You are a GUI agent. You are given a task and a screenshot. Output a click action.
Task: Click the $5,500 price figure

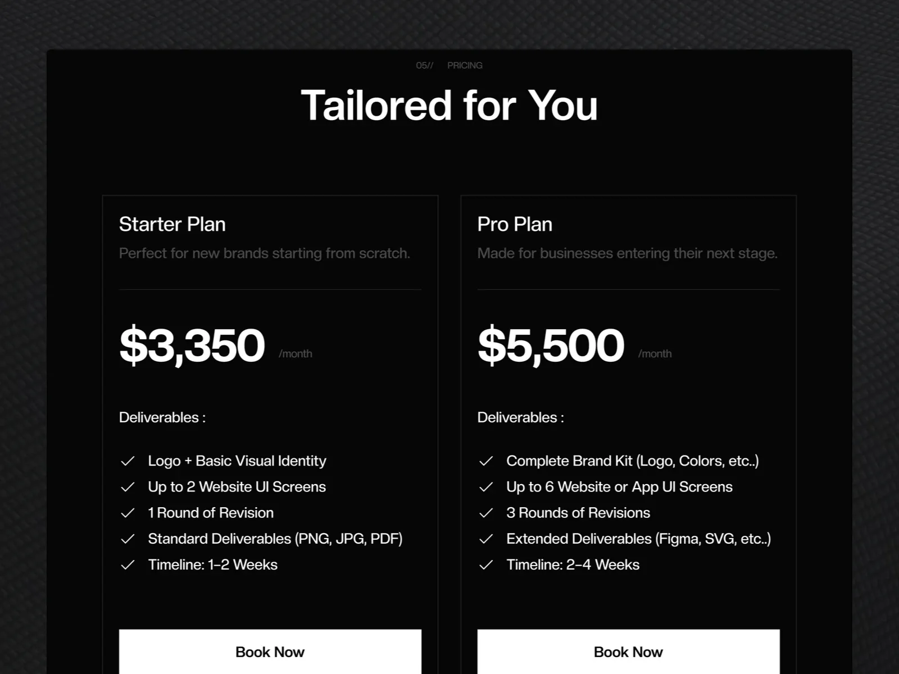pos(551,345)
